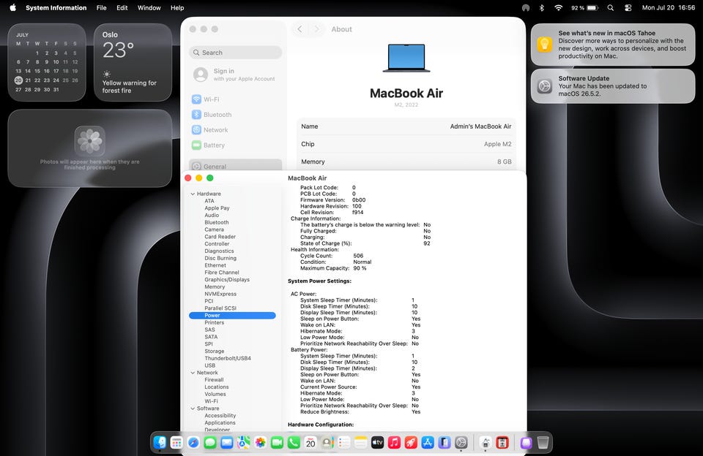Select Graphics/Displays in the hardware list
Image resolution: width=703 pixels, height=456 pixels.
click(x=227, y=280)
